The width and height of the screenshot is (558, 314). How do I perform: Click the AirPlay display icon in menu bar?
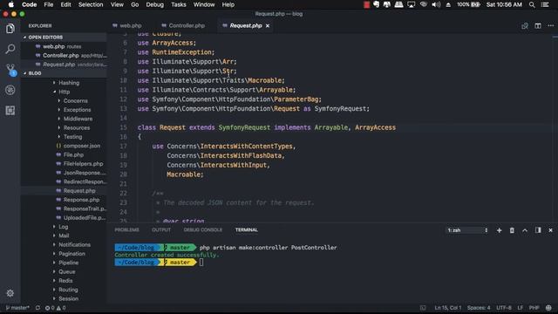[x=411, y=4]
